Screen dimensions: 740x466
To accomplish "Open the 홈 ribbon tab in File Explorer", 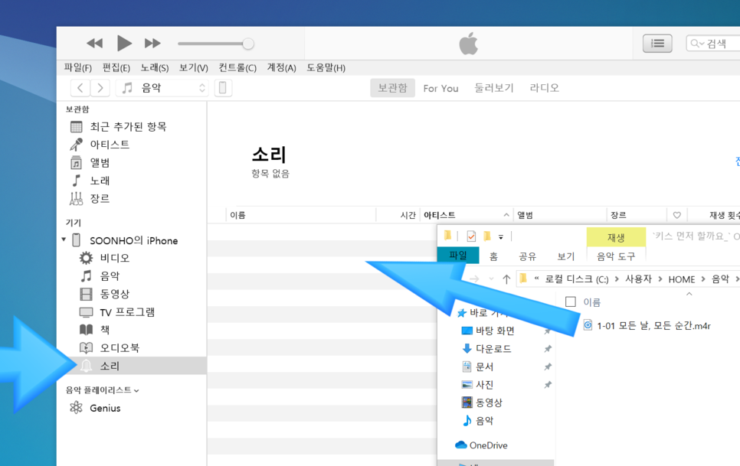I will (x=493, y=256).
